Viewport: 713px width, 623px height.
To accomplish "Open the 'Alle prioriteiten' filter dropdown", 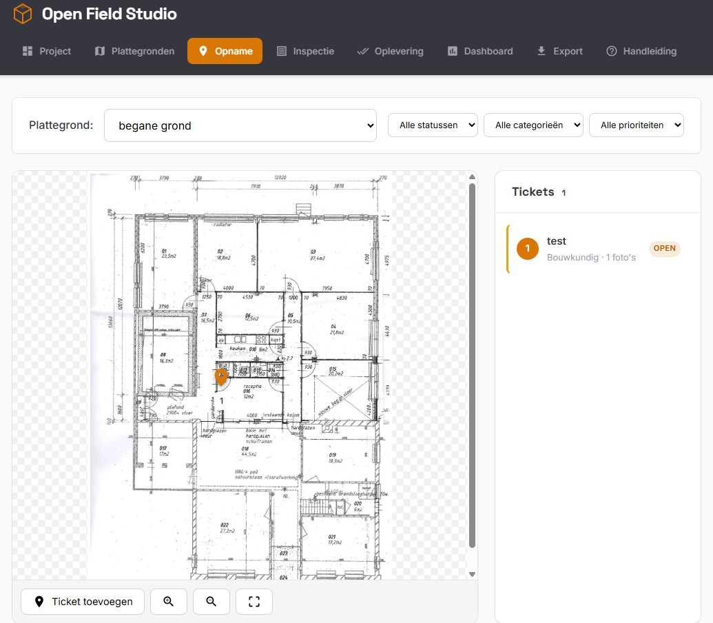I will point(636,125).
